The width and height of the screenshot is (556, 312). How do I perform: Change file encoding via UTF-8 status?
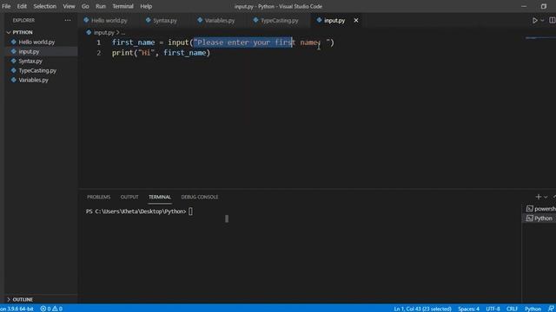click(493, 309)
